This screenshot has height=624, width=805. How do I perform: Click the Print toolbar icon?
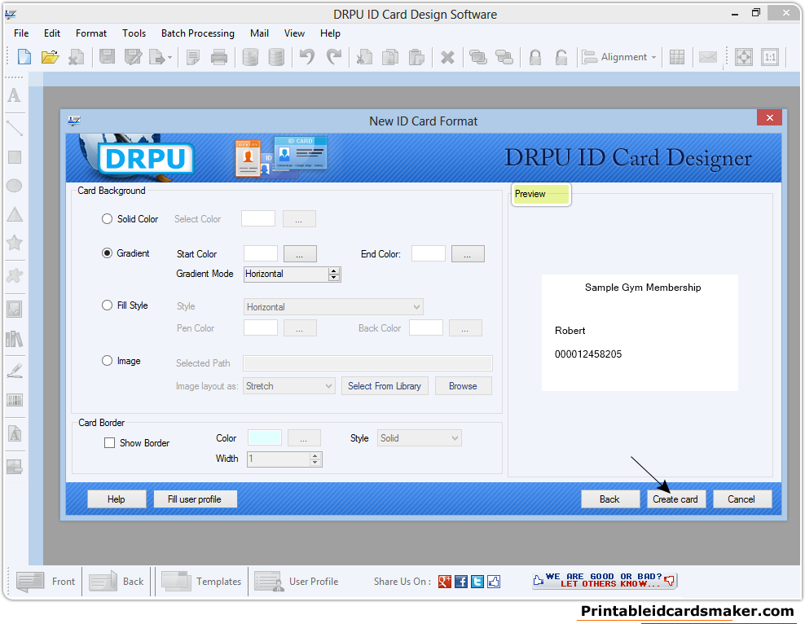tap(219, 56)
